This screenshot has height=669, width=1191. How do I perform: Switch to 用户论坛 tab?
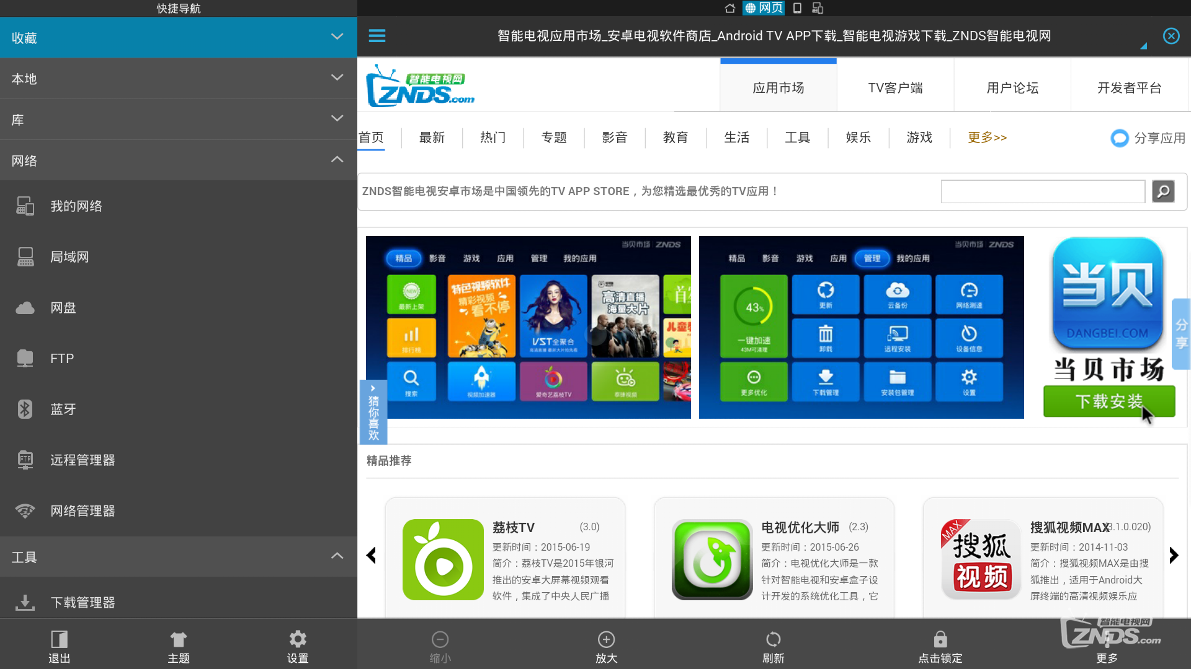coord(1012,87)
